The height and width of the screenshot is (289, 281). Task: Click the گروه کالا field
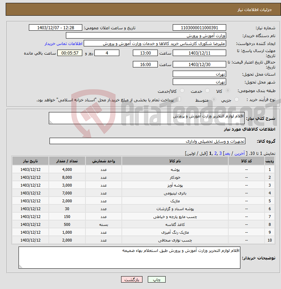[147, 141]
